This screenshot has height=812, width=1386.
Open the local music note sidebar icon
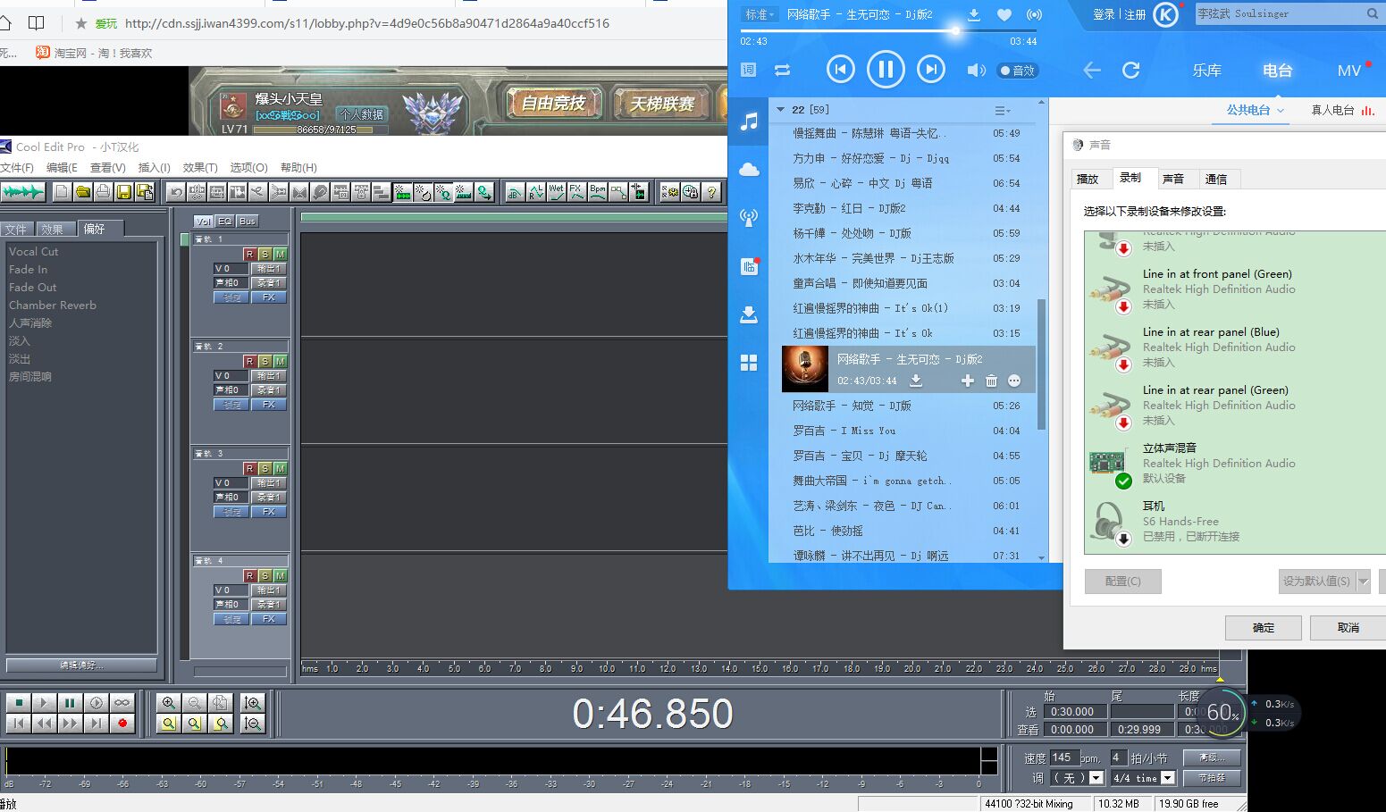[749, 121]
